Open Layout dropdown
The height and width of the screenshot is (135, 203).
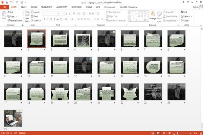coord(36,12)
